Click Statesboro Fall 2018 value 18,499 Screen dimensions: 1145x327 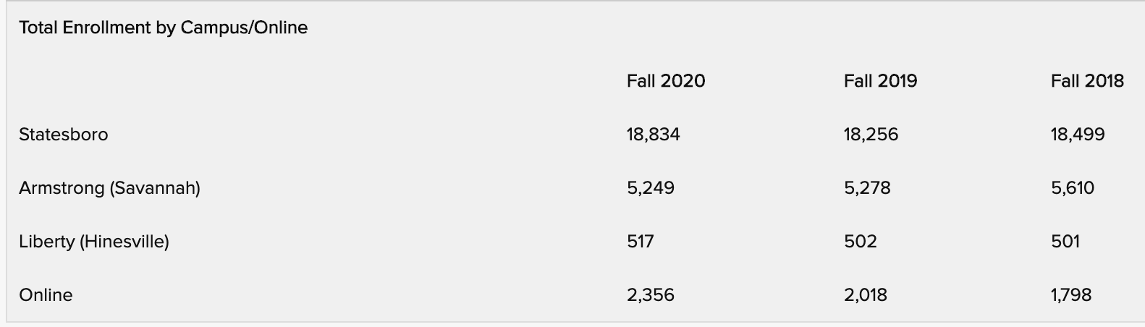tap(1077, 135)
